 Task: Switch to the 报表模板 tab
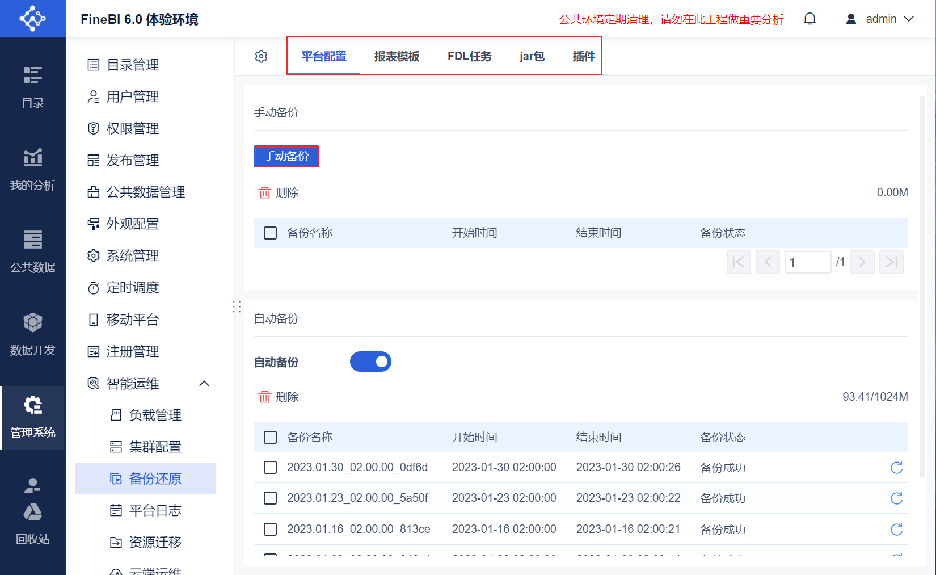[397, 56]
